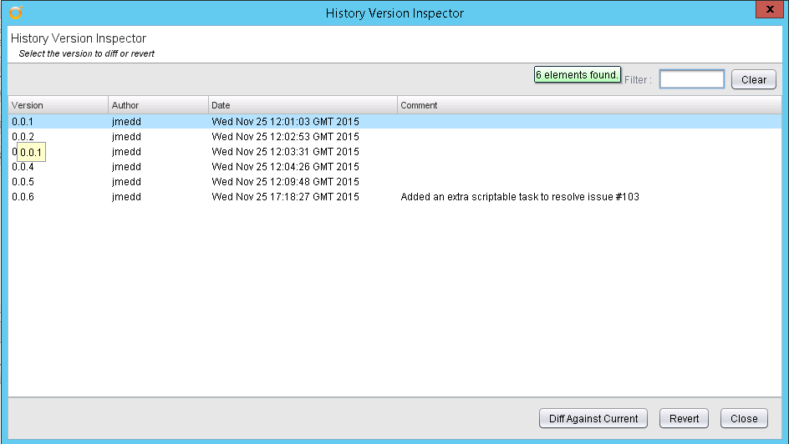The height and width of the screenshot is (444, 789).
Task: Revert to the selected version
Action: pos(684,418)
